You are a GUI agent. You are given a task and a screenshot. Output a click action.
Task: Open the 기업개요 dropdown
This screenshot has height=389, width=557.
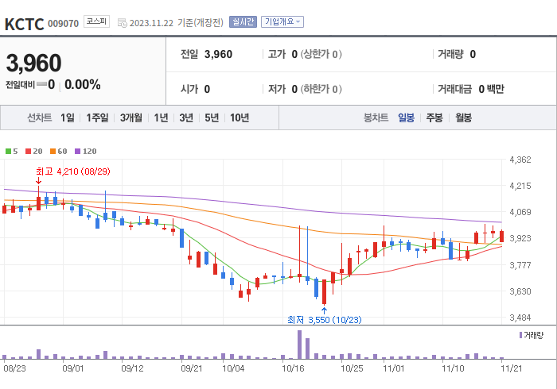[x=282, y=22]
